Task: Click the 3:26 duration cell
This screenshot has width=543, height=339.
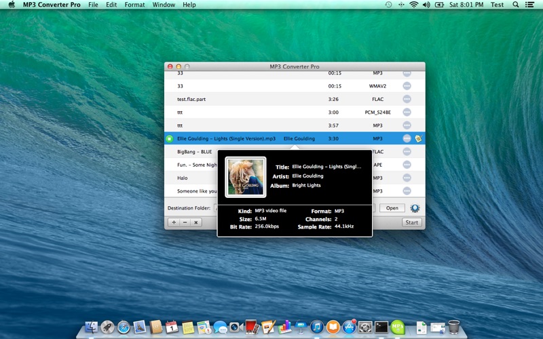Action: [333, 99]
